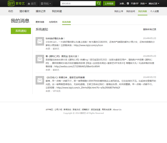Open the APP专区 footer link
The height and width of the screenshot is (143, 167).
coord(49,110)
